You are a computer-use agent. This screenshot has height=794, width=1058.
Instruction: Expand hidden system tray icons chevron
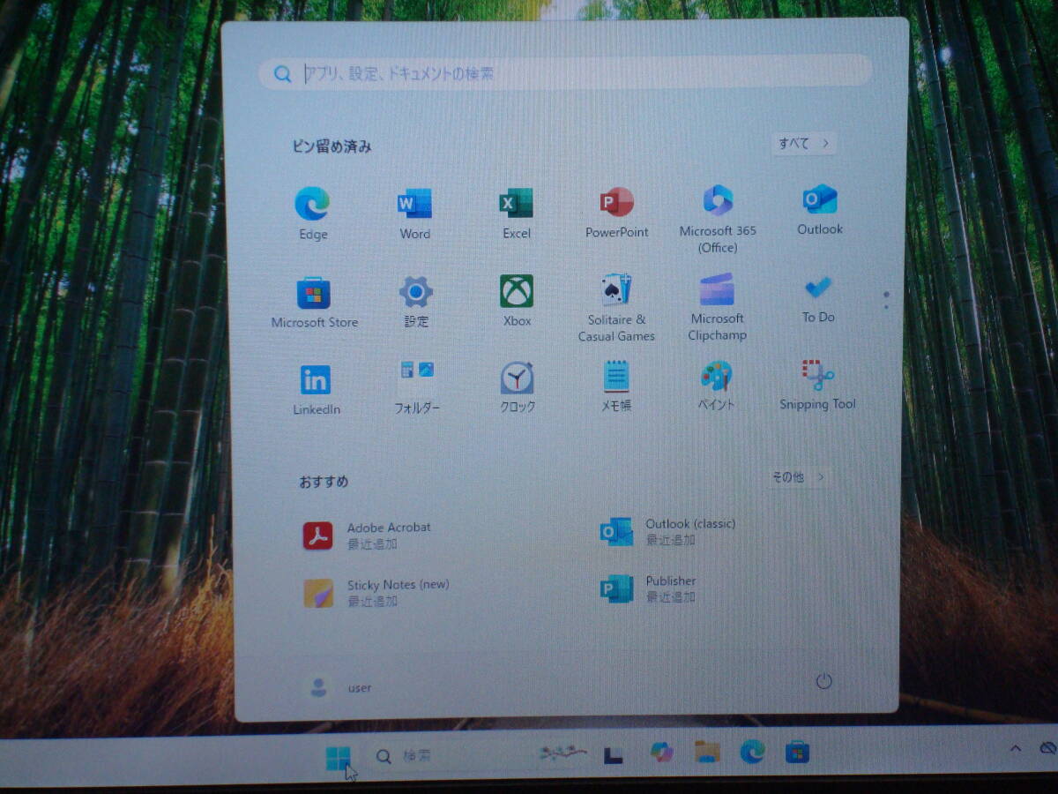[x=1016, y=748]
